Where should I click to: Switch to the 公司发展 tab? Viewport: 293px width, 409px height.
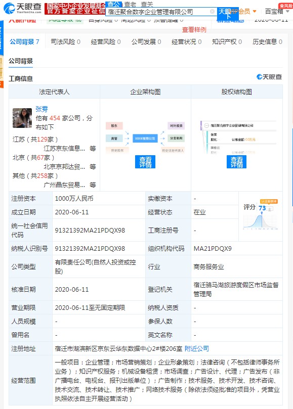coord(146,42)
